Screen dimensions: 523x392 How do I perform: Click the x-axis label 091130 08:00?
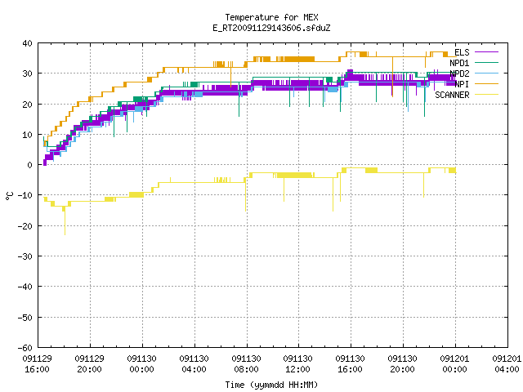pos(247,364)
